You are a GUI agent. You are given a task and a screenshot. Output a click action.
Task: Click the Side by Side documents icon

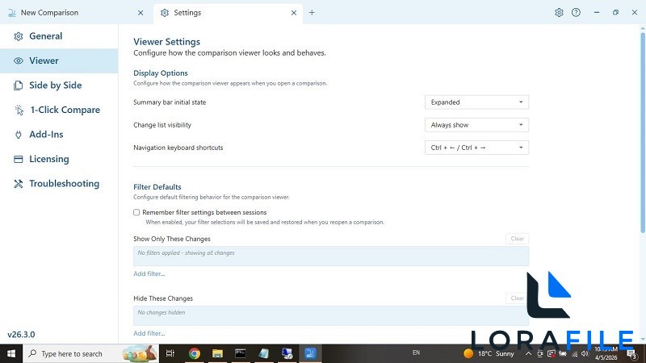click(18, 86)
